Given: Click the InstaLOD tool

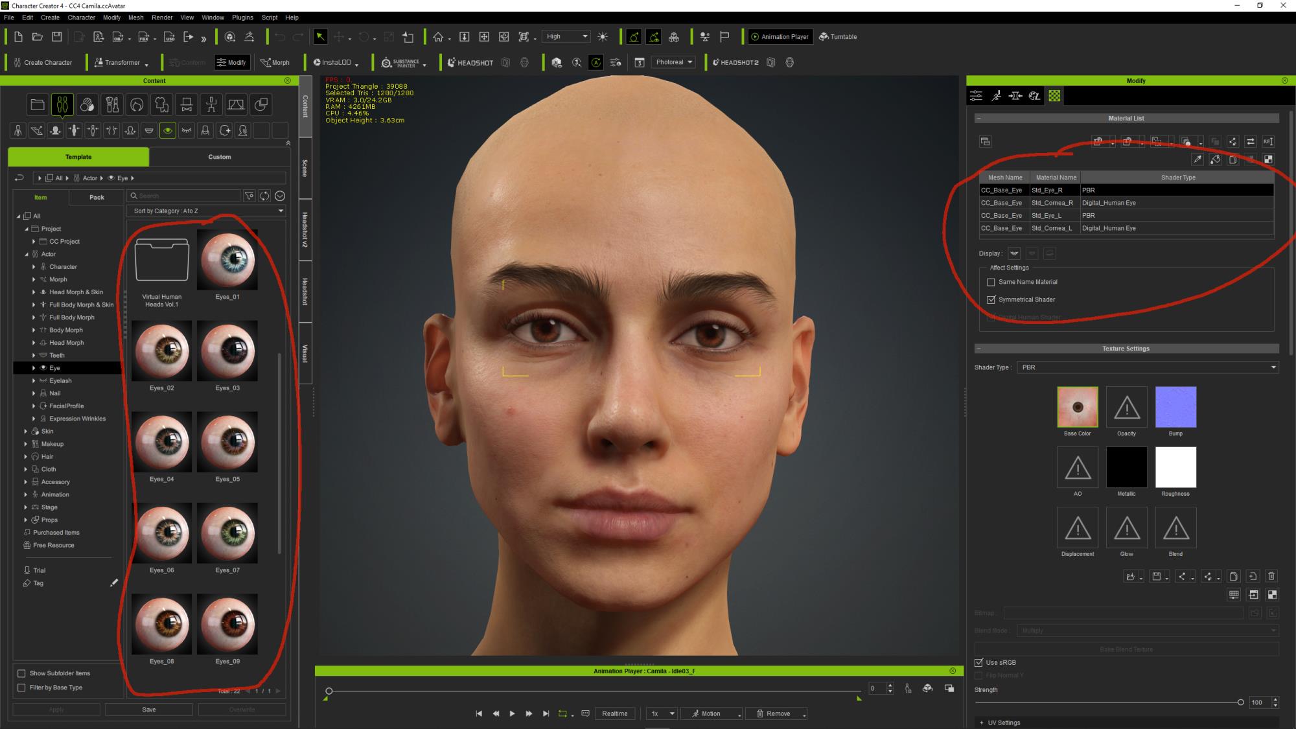Looking at the screenshot, I should [x=332, y=63].
